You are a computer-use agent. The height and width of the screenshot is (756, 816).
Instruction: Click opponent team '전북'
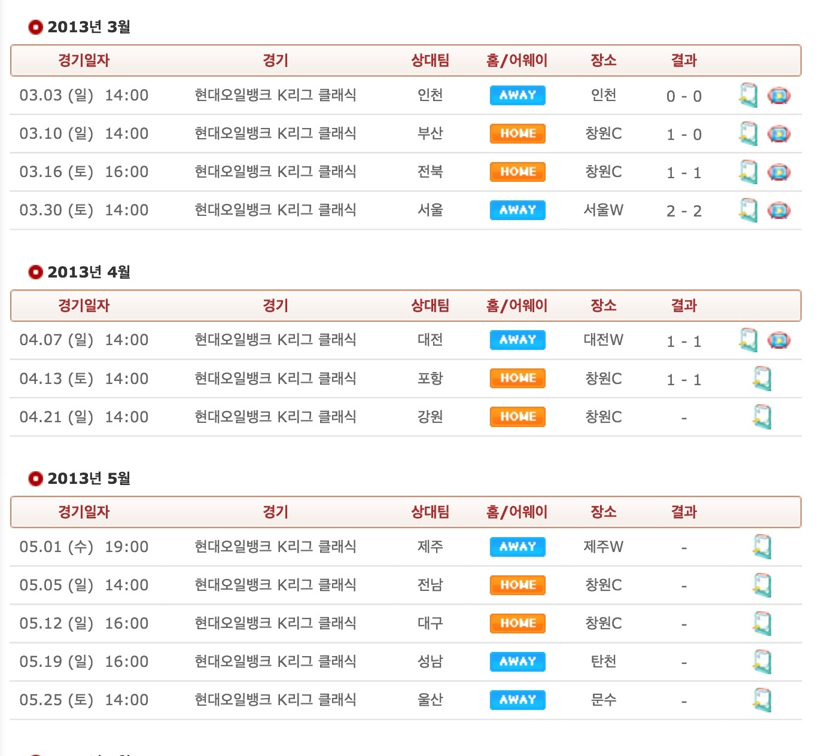click(430, 172)
